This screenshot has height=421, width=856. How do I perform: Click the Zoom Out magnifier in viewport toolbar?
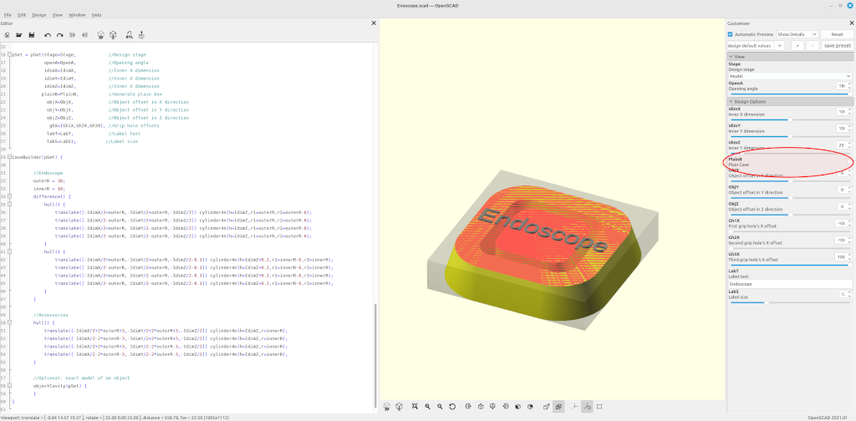tap(440, 406)
